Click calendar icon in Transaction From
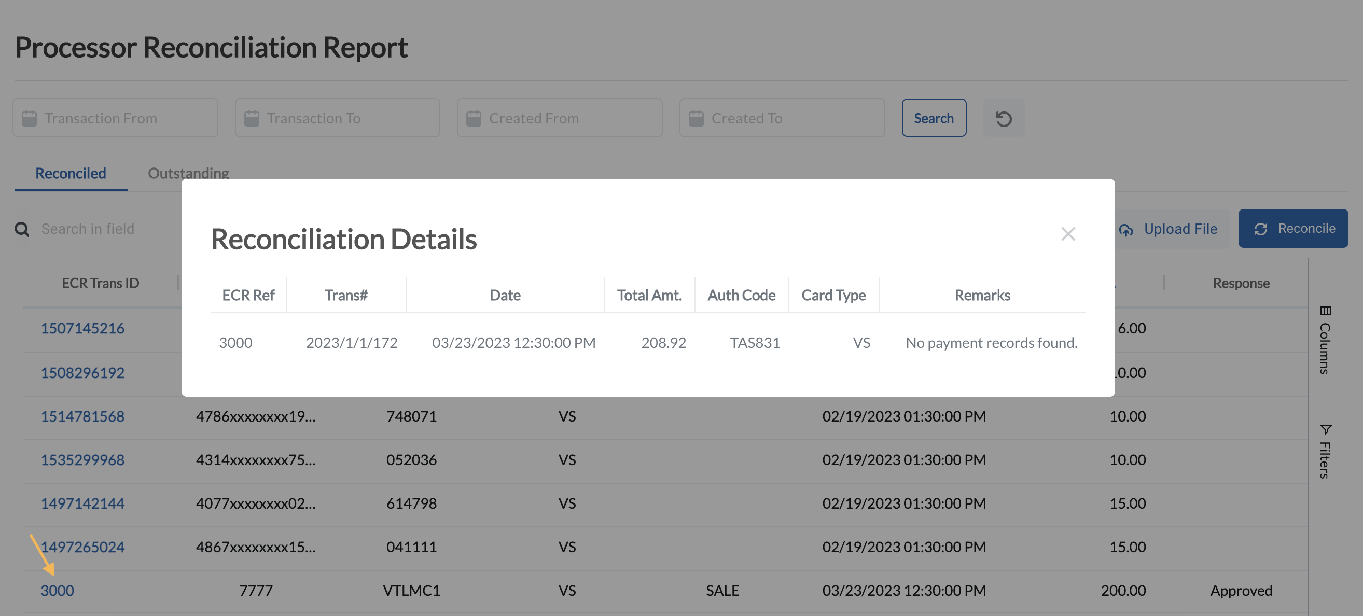This screenshot has width=1363, height=616. [30, 118]
